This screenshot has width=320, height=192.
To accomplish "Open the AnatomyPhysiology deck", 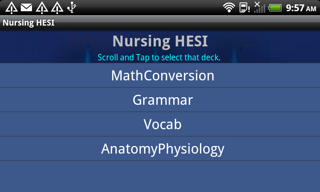I will click(162, 149).
